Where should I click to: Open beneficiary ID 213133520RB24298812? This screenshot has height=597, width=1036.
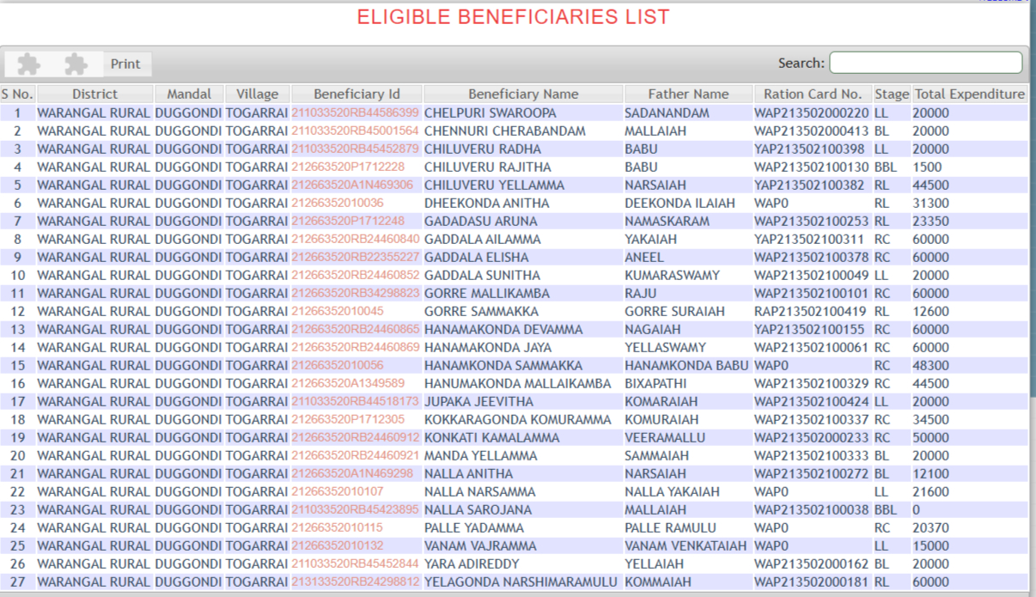356,582
